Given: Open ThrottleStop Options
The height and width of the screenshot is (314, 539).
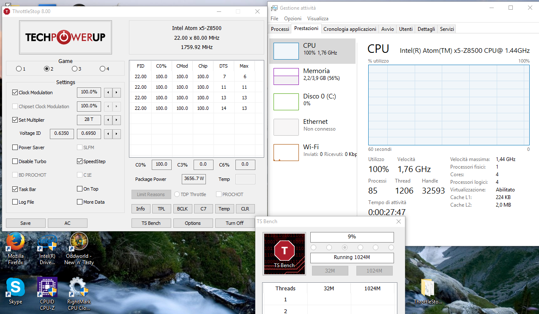Looking at the screenshot, I should click(x=193, y=223).
